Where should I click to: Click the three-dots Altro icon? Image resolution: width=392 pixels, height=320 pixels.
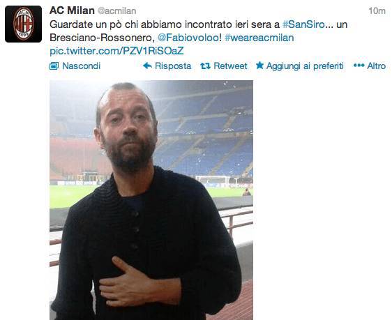[359, 66]
